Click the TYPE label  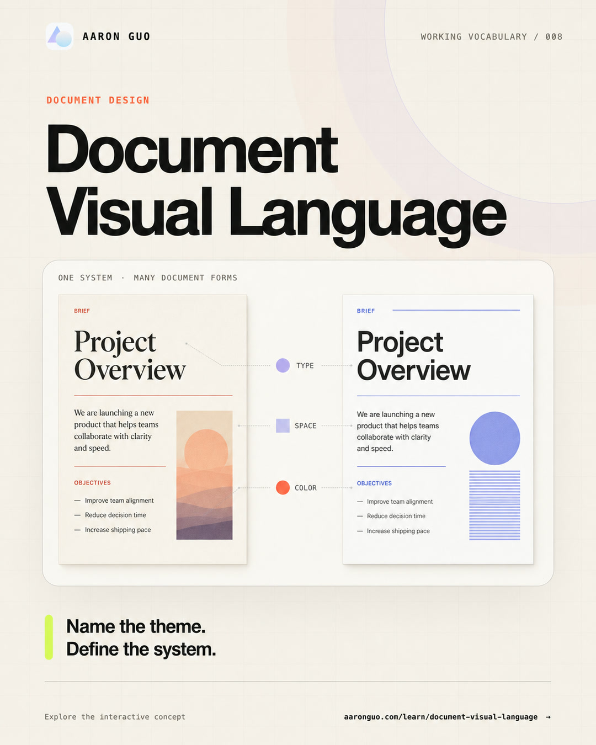coord(305,365)
